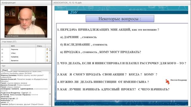Viewport: 191px width, 107px height.
Task: Select participant Viktor in the list
Action: click(13, 53)
